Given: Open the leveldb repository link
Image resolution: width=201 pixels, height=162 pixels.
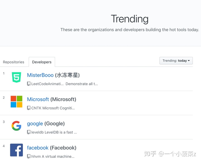Looking at the screenshot, I should pyautogui.click(x=37, y=132).
